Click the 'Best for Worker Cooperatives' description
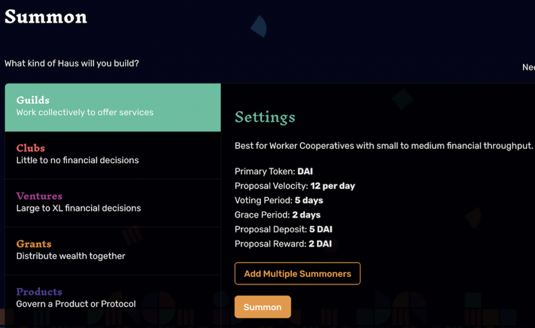The height and width of the screenshot is (328, 535). coord(383,146)
